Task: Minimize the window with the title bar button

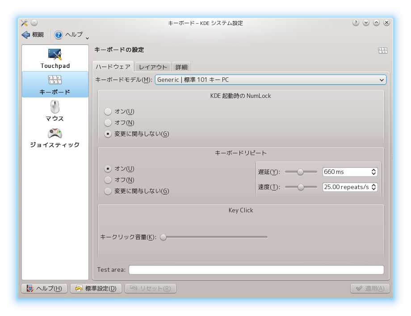Action: (x=366, y=23)
